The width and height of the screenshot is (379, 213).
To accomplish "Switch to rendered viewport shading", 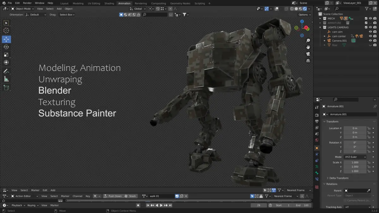I will [x=305, y=9].
